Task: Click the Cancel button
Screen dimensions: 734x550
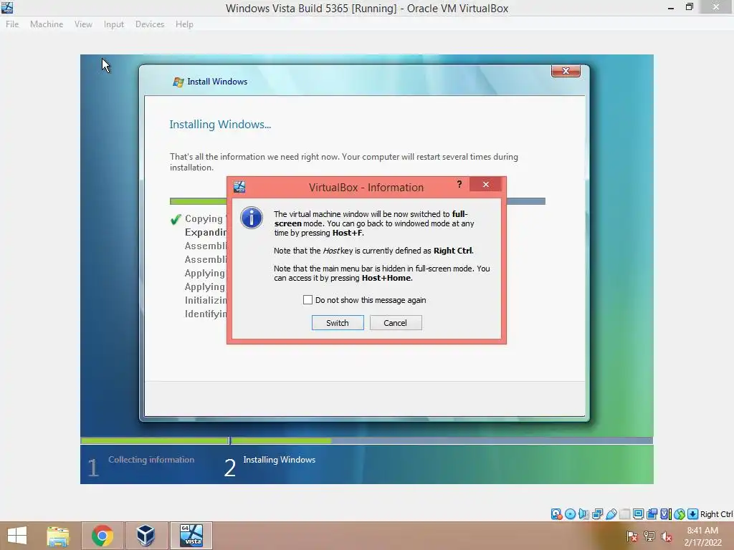Action: pos(396,323)
